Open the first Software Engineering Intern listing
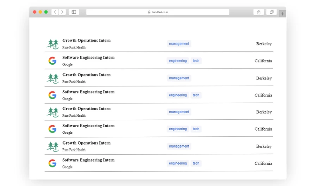The width and height of the screenshot is (310, 186). [88, 57]
